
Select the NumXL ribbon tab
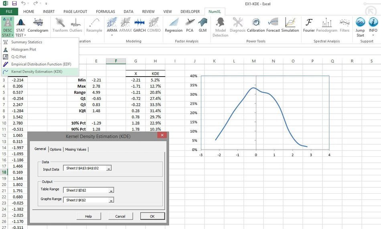(215, 11)
